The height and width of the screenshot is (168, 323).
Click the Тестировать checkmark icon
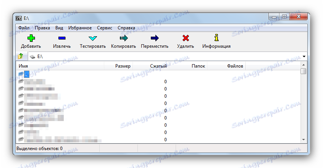coord(93,38)
